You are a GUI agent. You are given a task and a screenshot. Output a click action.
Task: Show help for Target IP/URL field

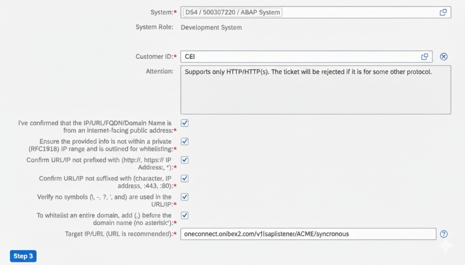(444, 234)
